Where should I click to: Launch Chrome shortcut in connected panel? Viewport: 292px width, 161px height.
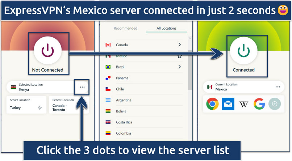(x=212, y=104)
